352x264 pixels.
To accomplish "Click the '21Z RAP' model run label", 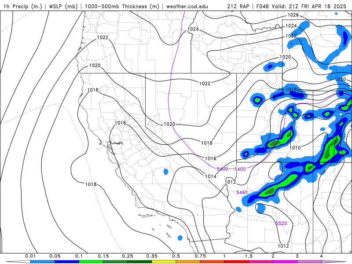I will click(238, 6).
